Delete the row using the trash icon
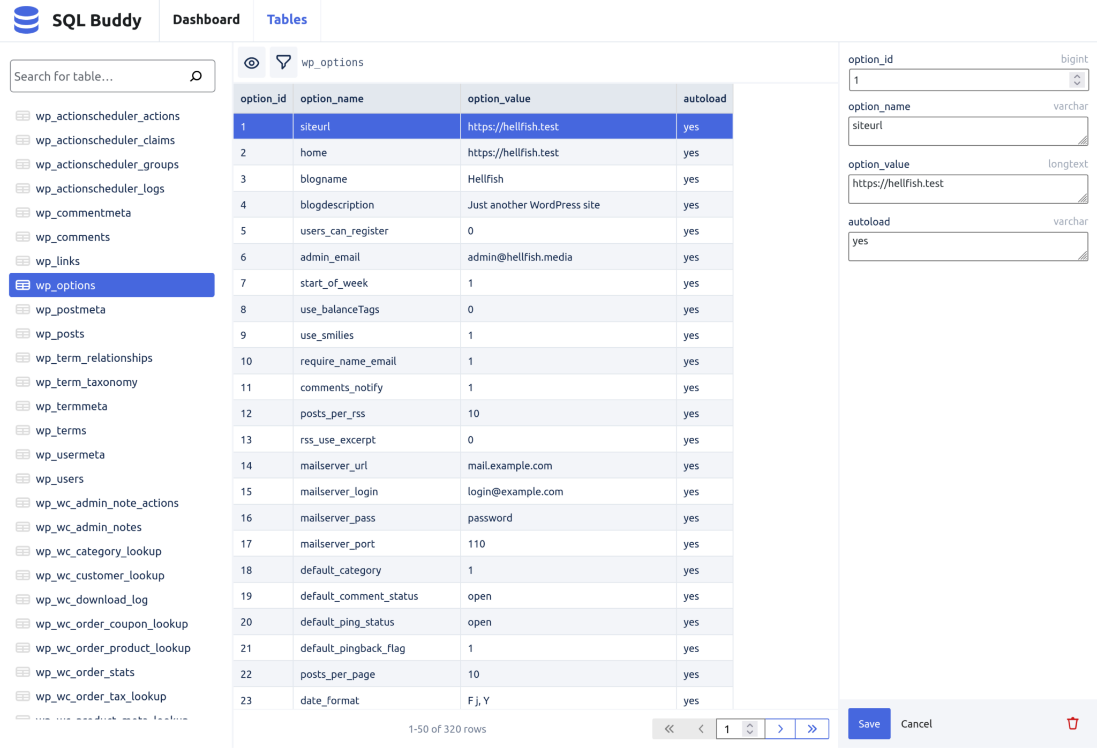Image resolution: width=1097 pixels, height=748 pixels. (1072, 723)
